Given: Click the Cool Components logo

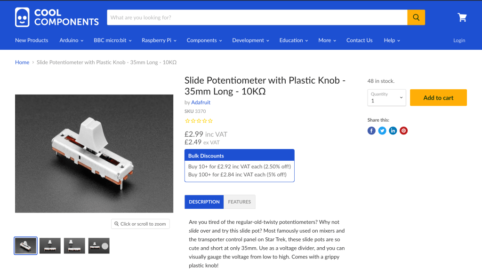Looking at the screenshot, I should point(57,17).
